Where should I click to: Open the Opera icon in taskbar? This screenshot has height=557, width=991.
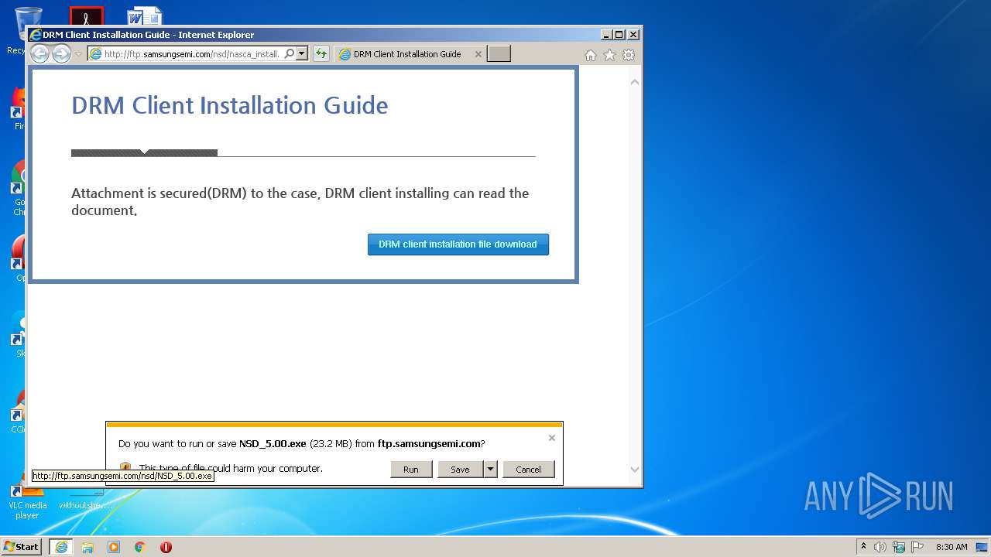(x=166, y=547)
